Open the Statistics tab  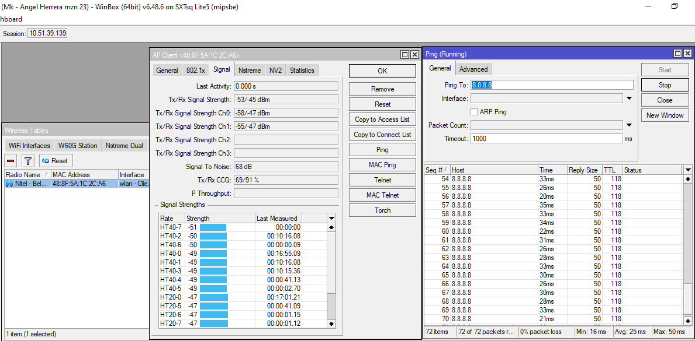[x=302, y=71]
